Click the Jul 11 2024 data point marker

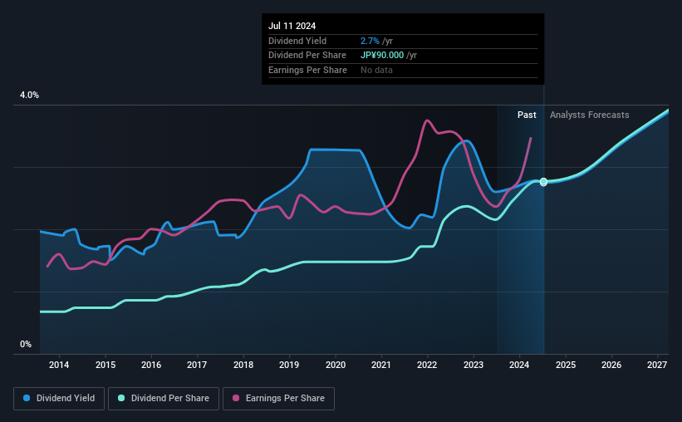(543, 181)
